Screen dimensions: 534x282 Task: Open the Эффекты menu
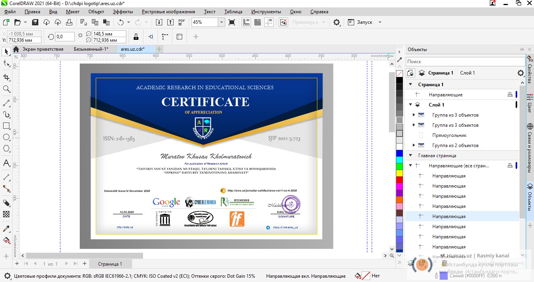123,12
